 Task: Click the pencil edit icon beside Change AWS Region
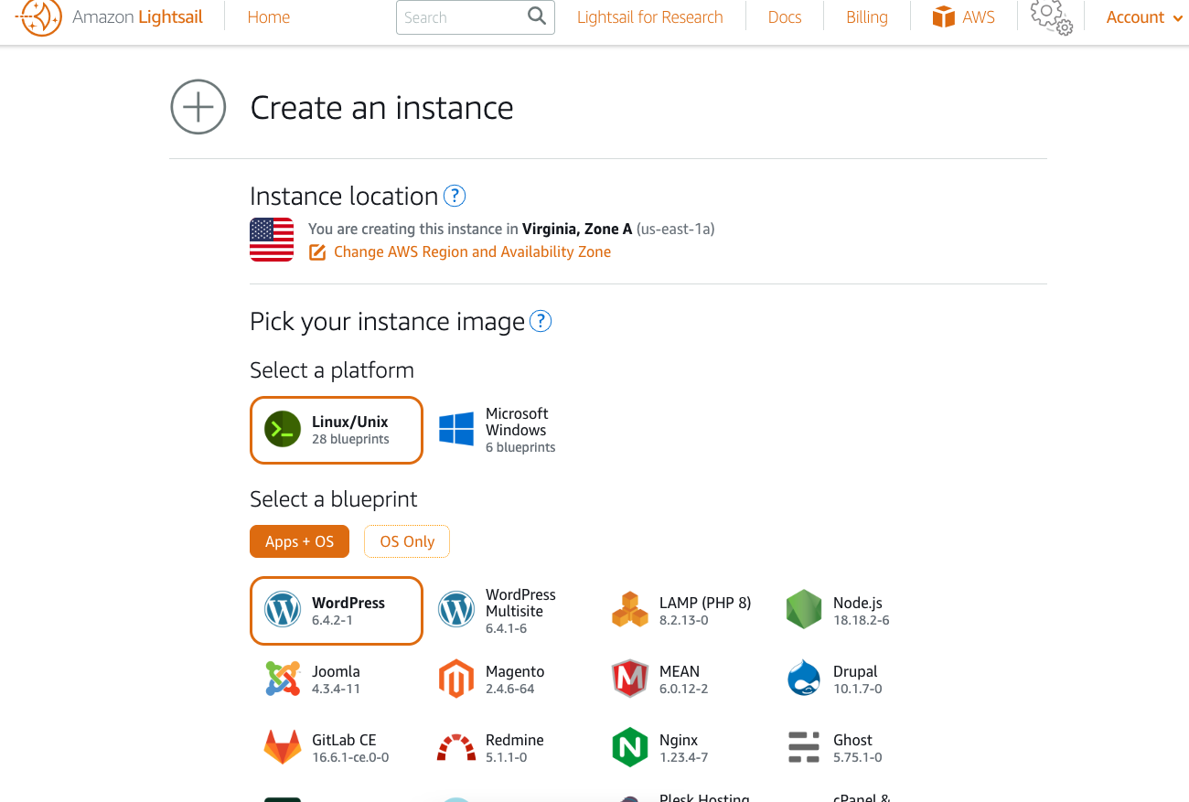(x=317, y=252)
